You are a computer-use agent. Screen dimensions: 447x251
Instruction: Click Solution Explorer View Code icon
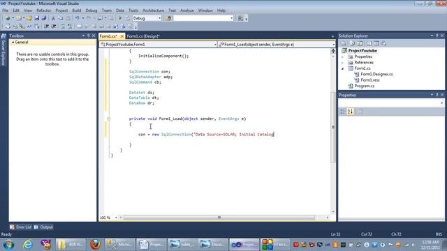click(x=369, y=43)
